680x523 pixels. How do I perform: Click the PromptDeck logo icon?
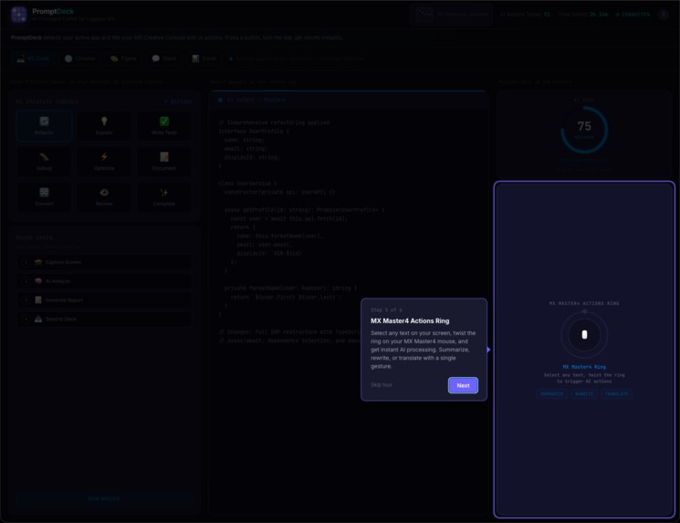click(x=19, y=15)
